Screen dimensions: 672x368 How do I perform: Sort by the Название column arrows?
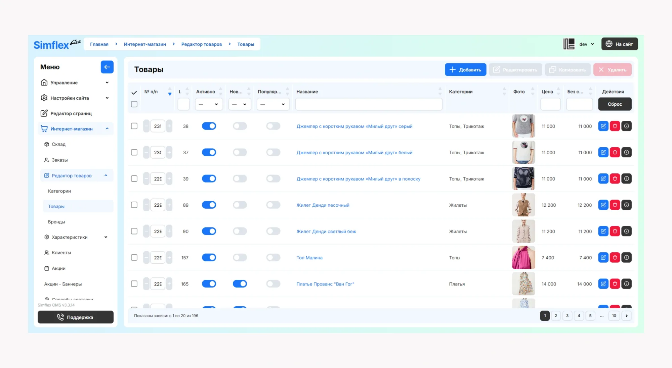(439, 92)
